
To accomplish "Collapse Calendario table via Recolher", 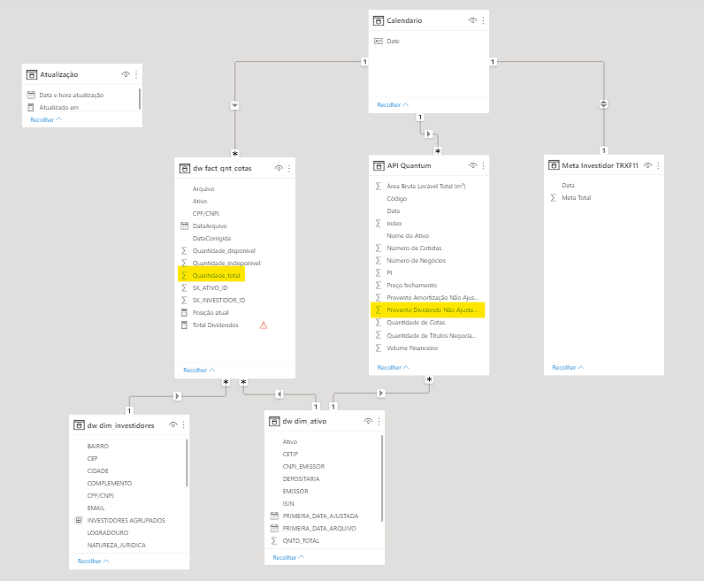I will (x=393, y=104).
